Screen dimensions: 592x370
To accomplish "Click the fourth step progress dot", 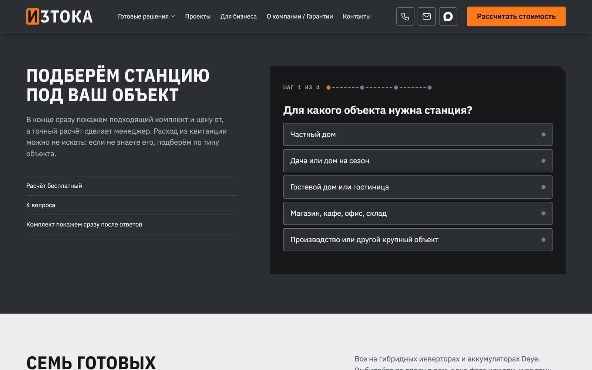I will pos(430,88).
